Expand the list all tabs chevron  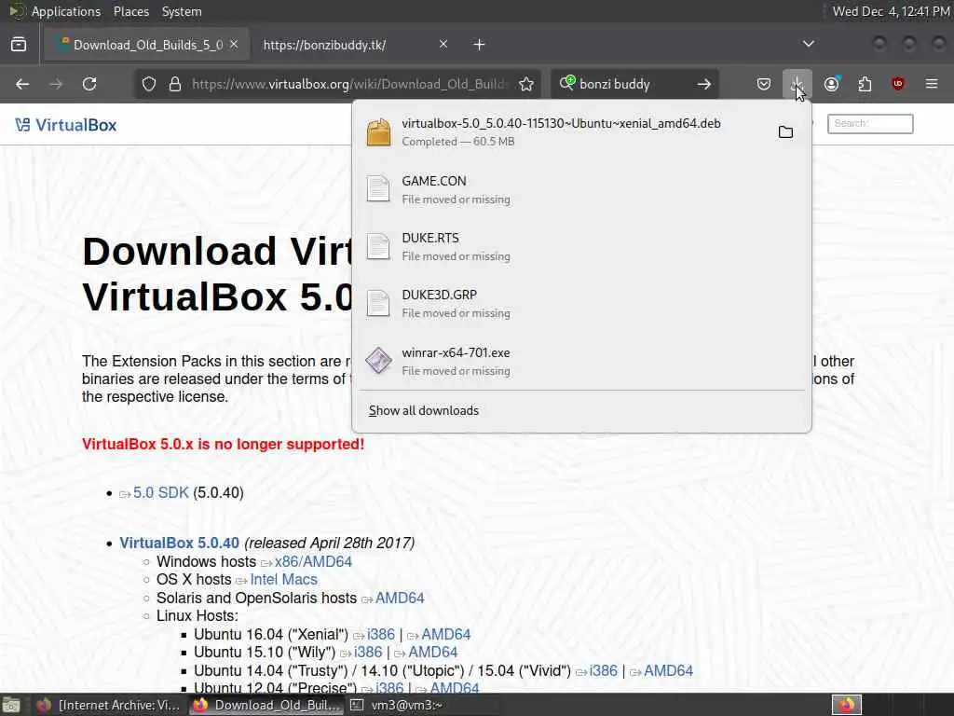click(x=808, y=45)
